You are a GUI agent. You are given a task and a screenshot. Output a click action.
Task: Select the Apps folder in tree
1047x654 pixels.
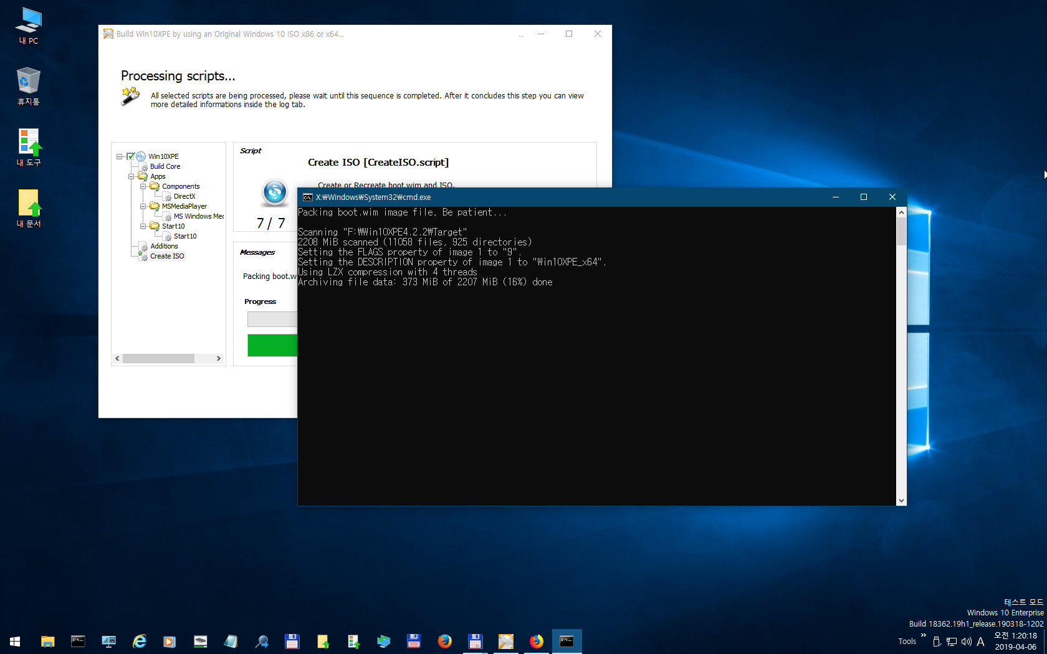click(x=158, y=176)
